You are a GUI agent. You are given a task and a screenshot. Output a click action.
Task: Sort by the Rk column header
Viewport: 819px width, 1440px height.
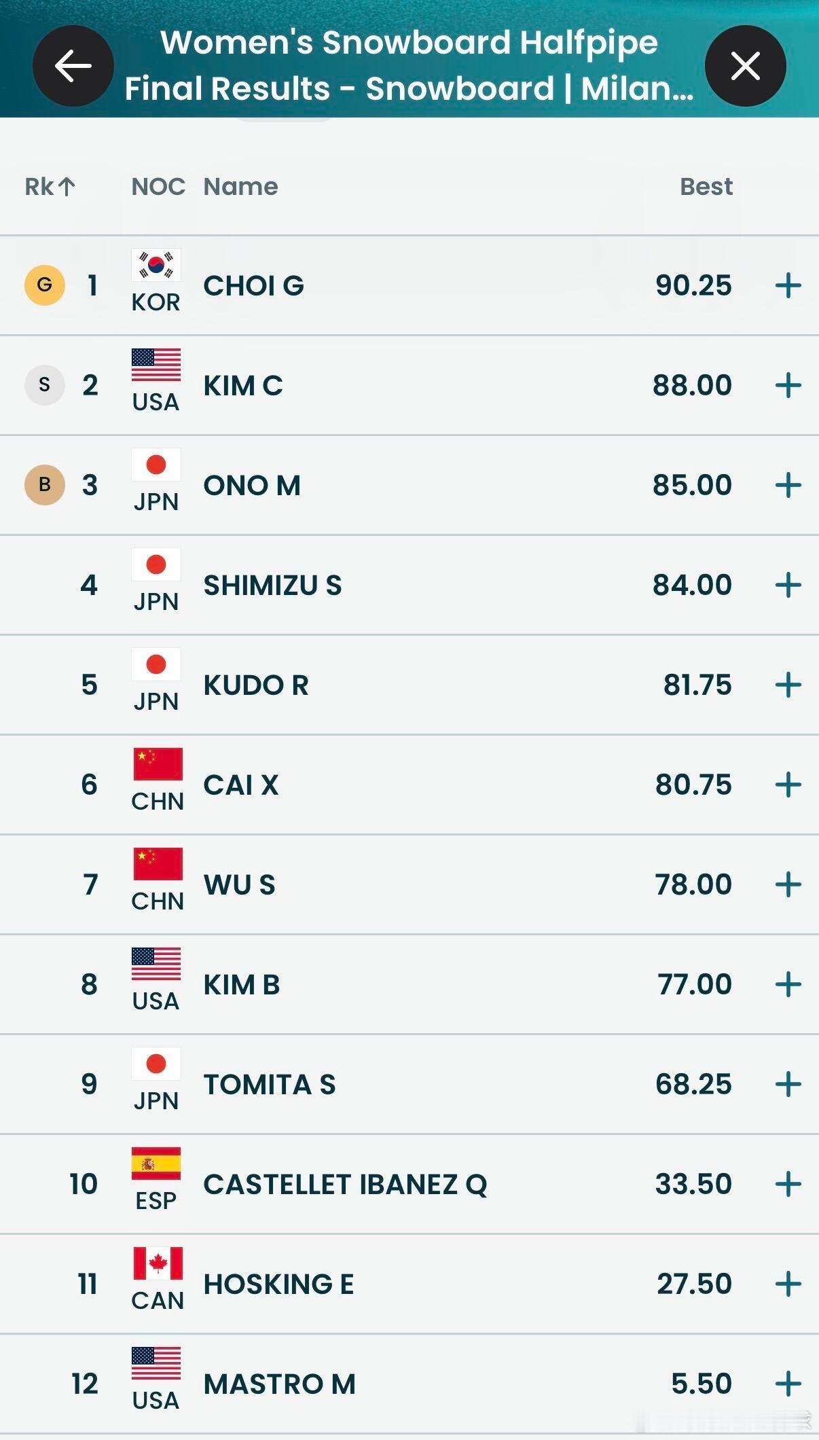pyautogui.click(x=50, y=186)
